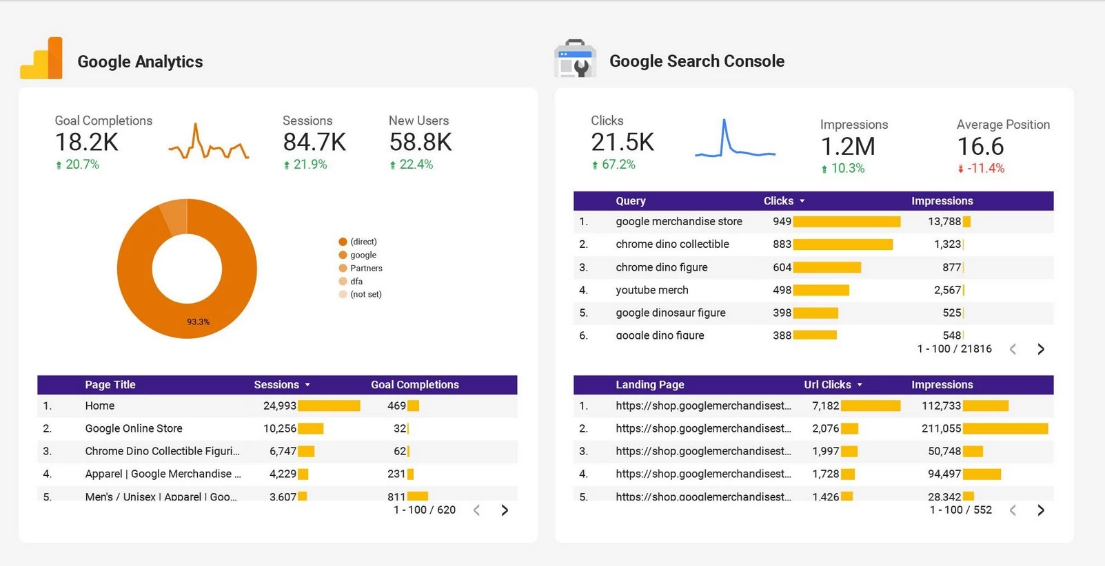Click the (direct) legend color dot
Viewport: 1105px width, 566px height.
[343, 242]
